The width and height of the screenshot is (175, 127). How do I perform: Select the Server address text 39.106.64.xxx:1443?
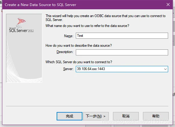91,69
